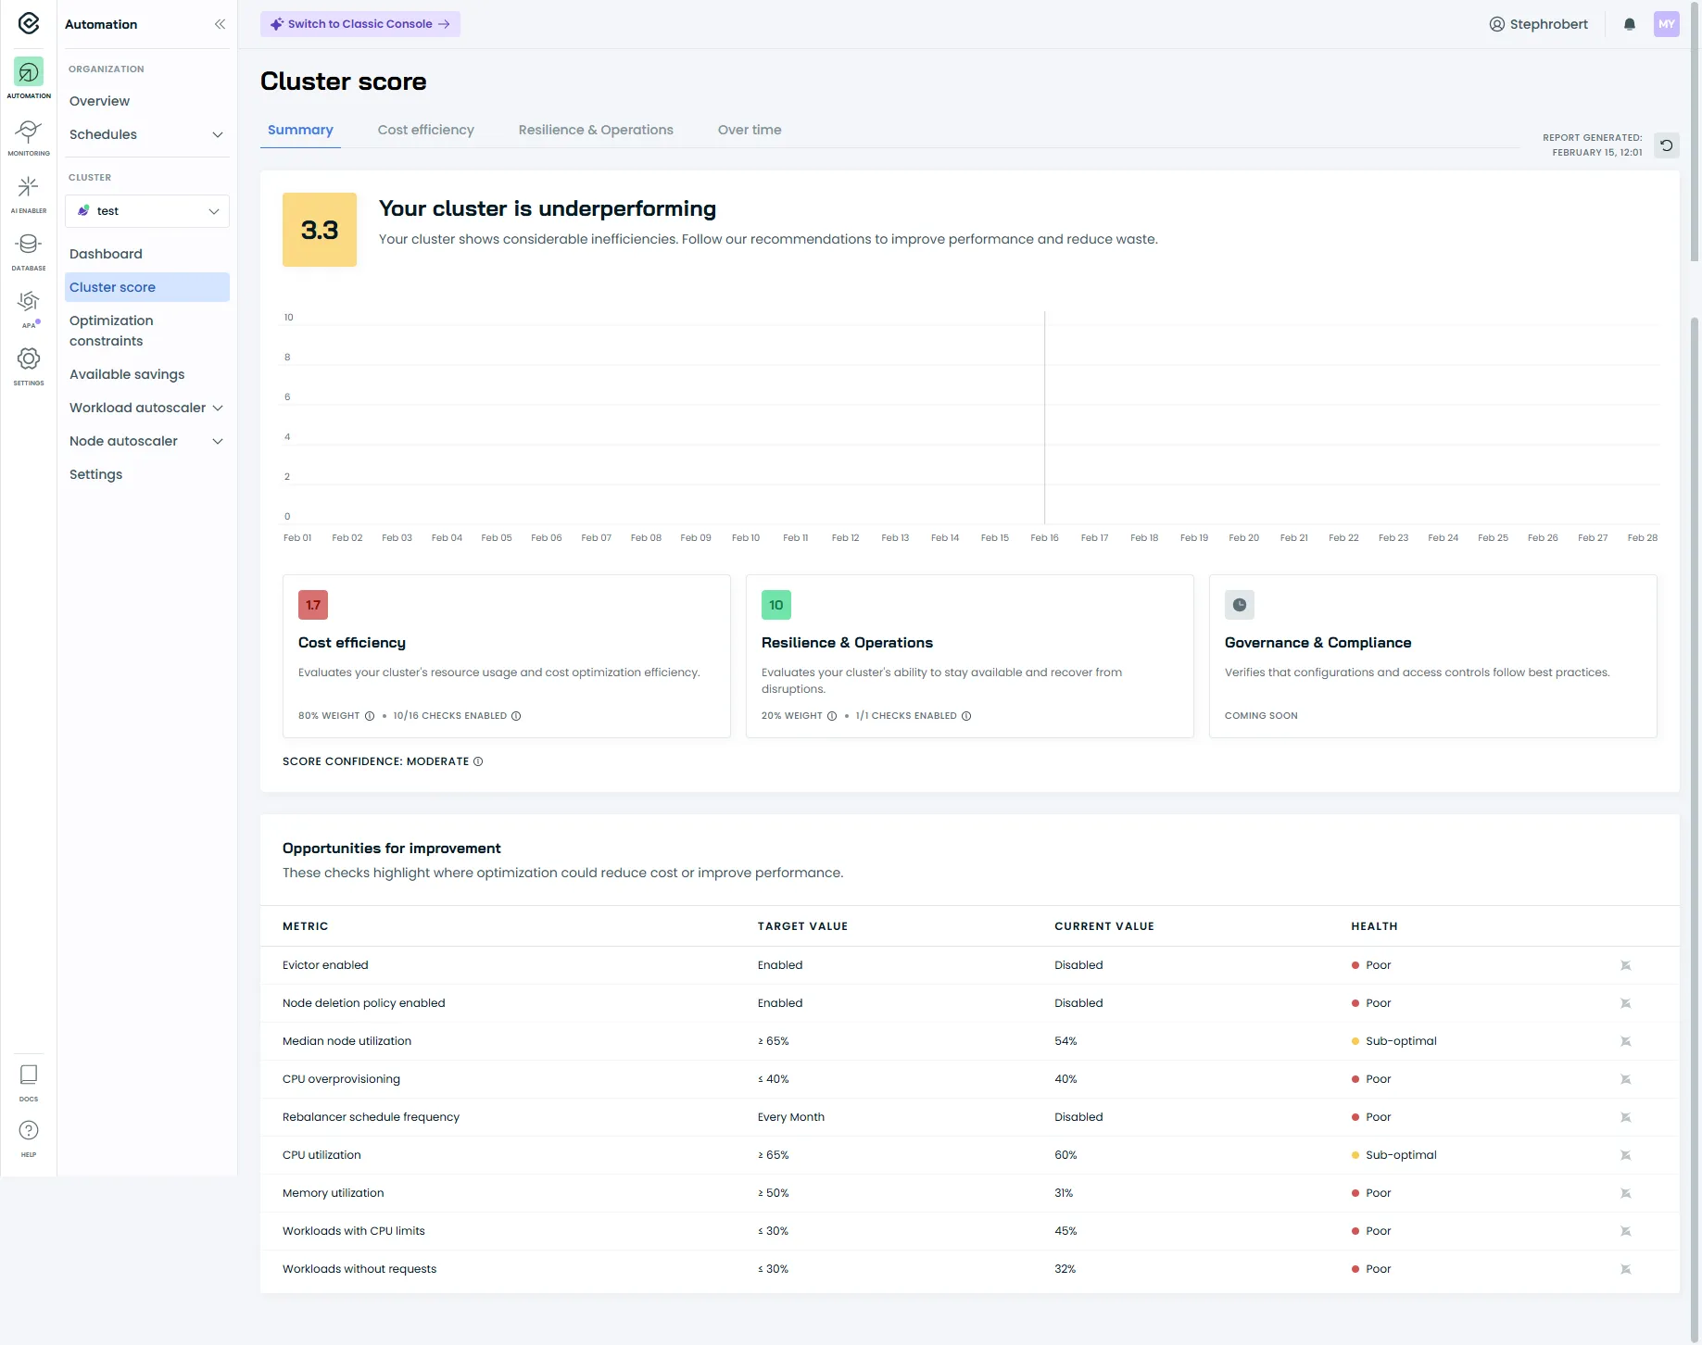Open Settings from the left icon rail
1702x1345 pixels.
(29, 363)
